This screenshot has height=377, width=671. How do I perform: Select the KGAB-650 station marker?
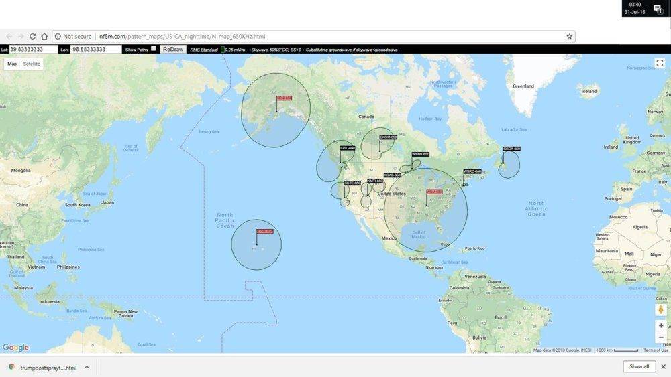click(x=392, y=175)
